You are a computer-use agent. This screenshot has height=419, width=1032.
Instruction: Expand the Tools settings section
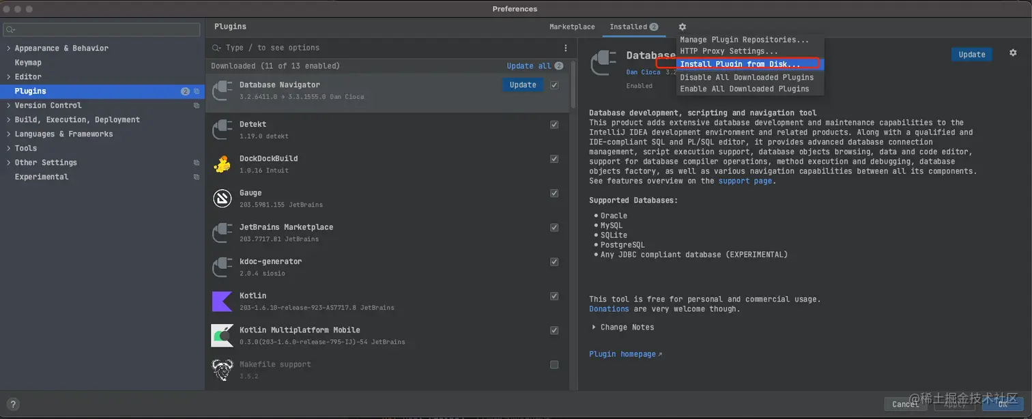(8, 149)
